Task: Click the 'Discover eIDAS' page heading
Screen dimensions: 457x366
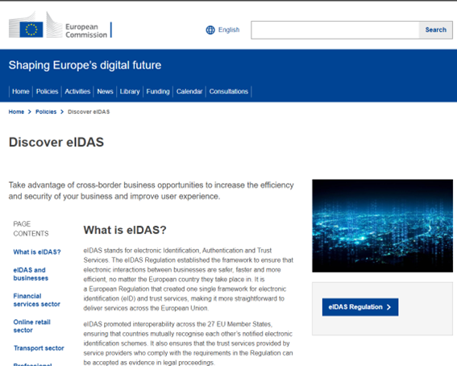Action: point(56,142)
